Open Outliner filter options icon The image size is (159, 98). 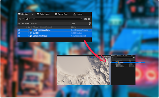coord(21,19)
